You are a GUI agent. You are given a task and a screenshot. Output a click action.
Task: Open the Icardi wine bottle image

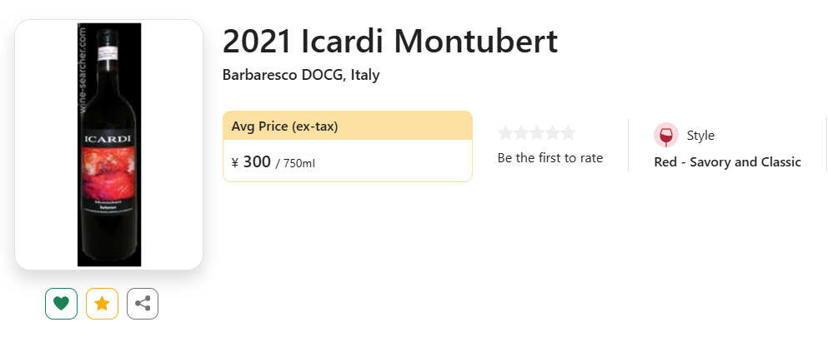[109, 145]
